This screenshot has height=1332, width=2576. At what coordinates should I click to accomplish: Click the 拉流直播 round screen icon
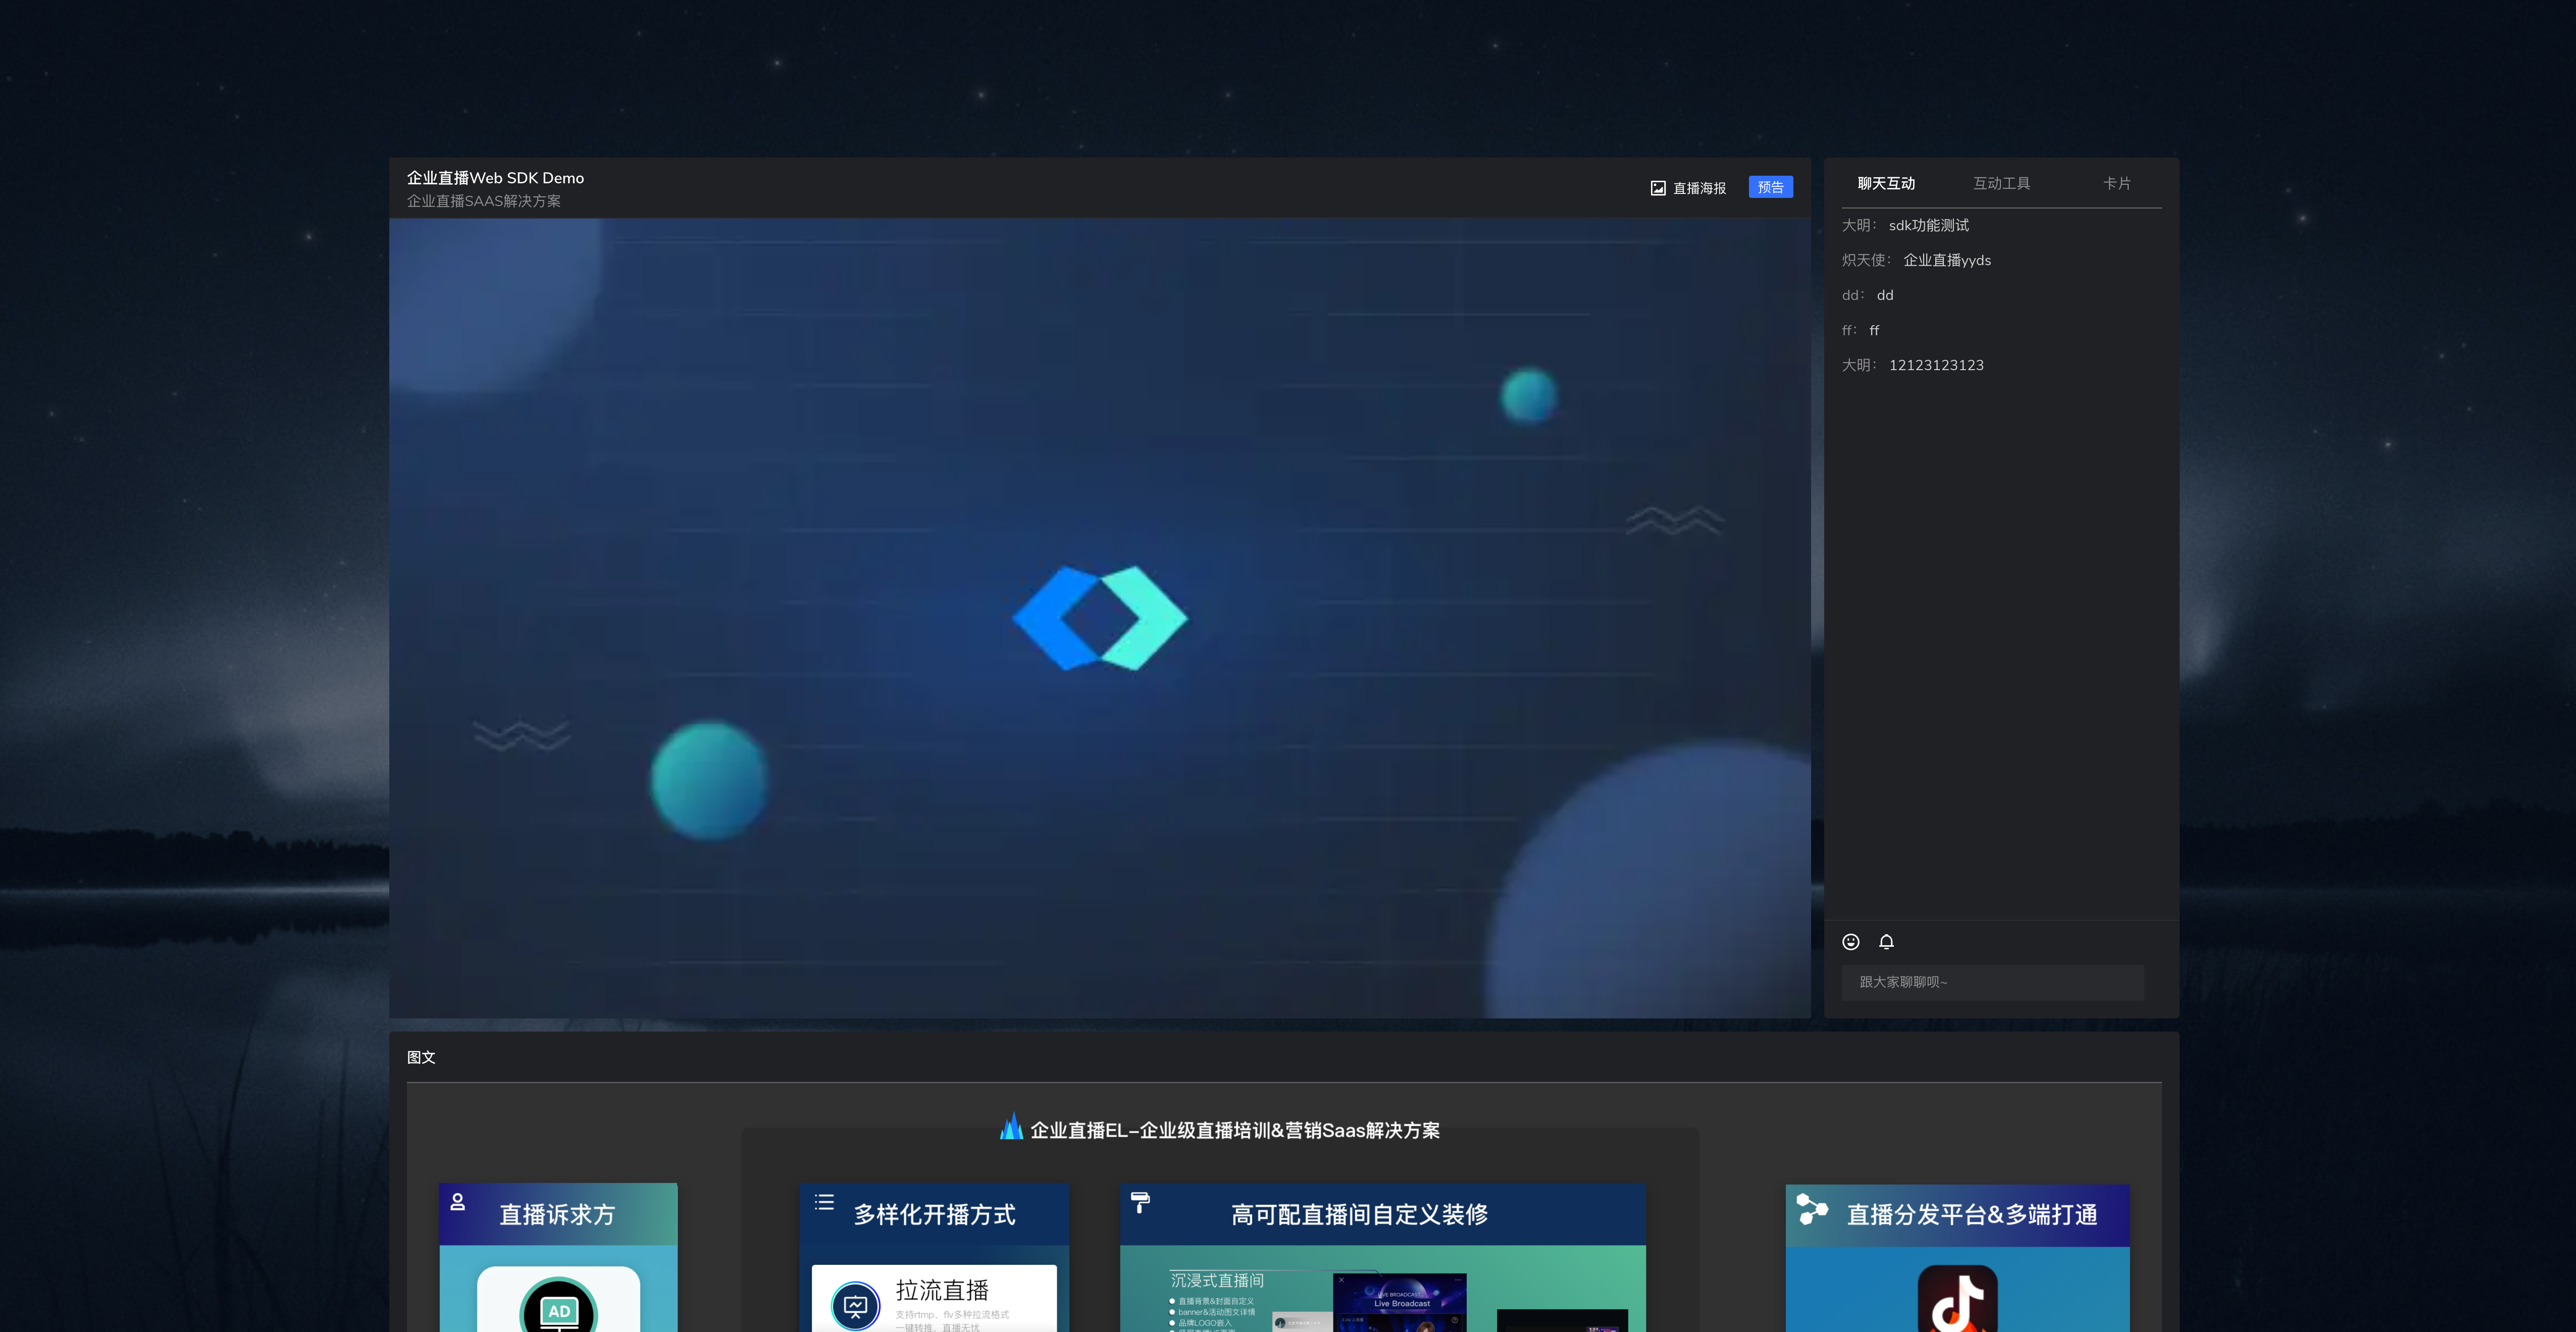coord(855,1305)
